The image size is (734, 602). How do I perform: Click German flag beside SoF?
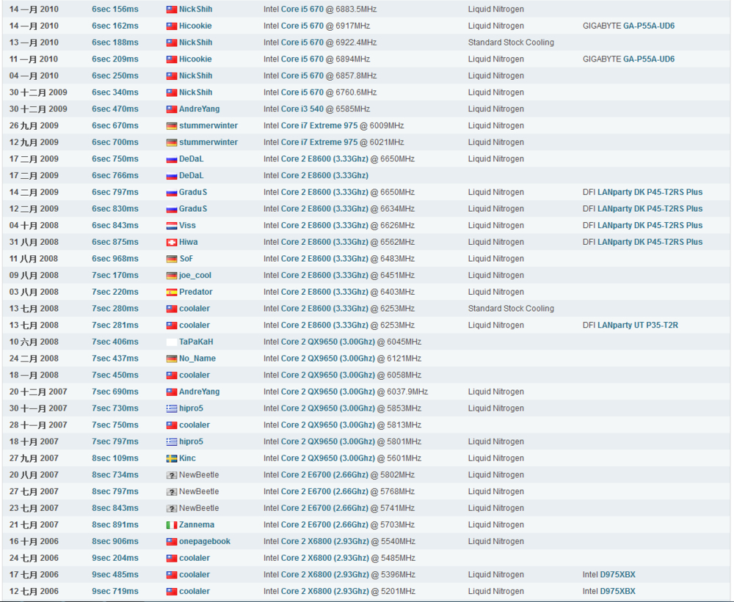[x=171, y=259]
